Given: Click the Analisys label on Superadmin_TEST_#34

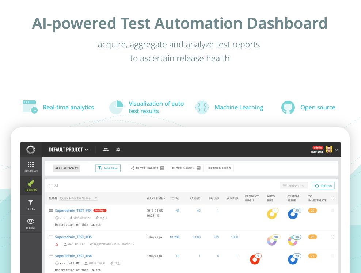Looking at the screenshot, I should coord(100,211).
